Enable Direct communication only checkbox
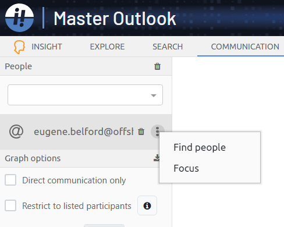This screenshot has height=227, width=284. point(10,180)
